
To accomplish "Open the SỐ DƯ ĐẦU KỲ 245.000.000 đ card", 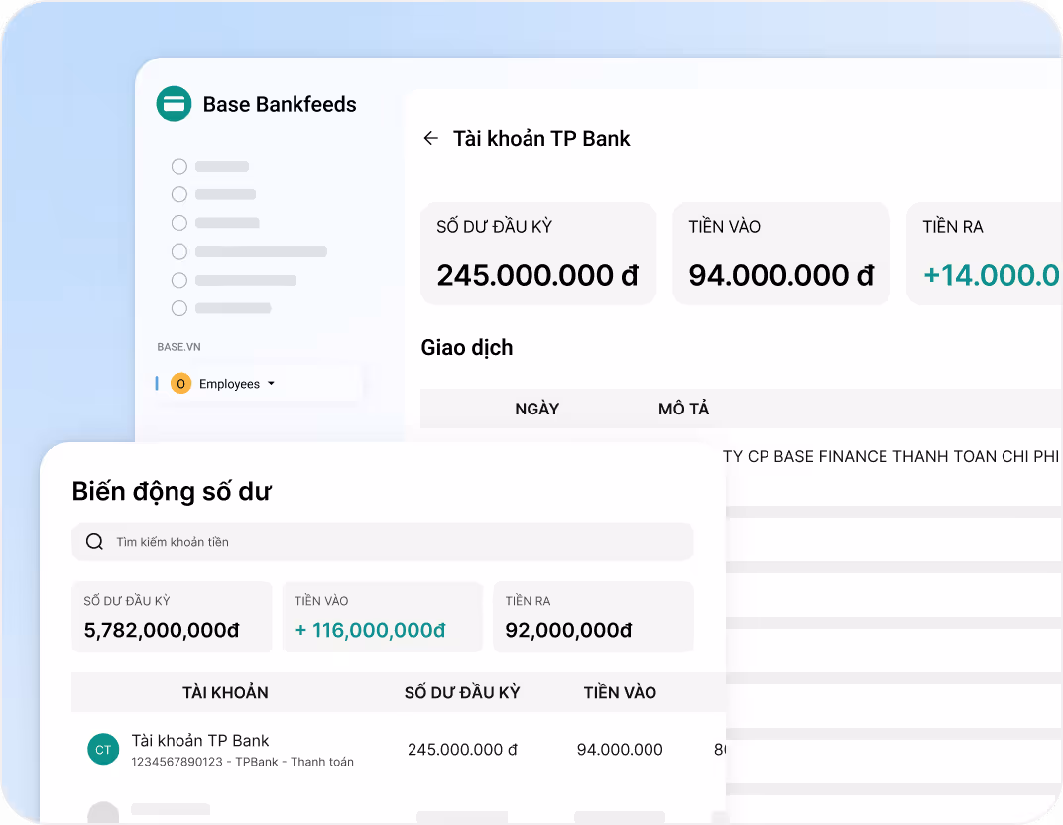I will tap(538, 254).
